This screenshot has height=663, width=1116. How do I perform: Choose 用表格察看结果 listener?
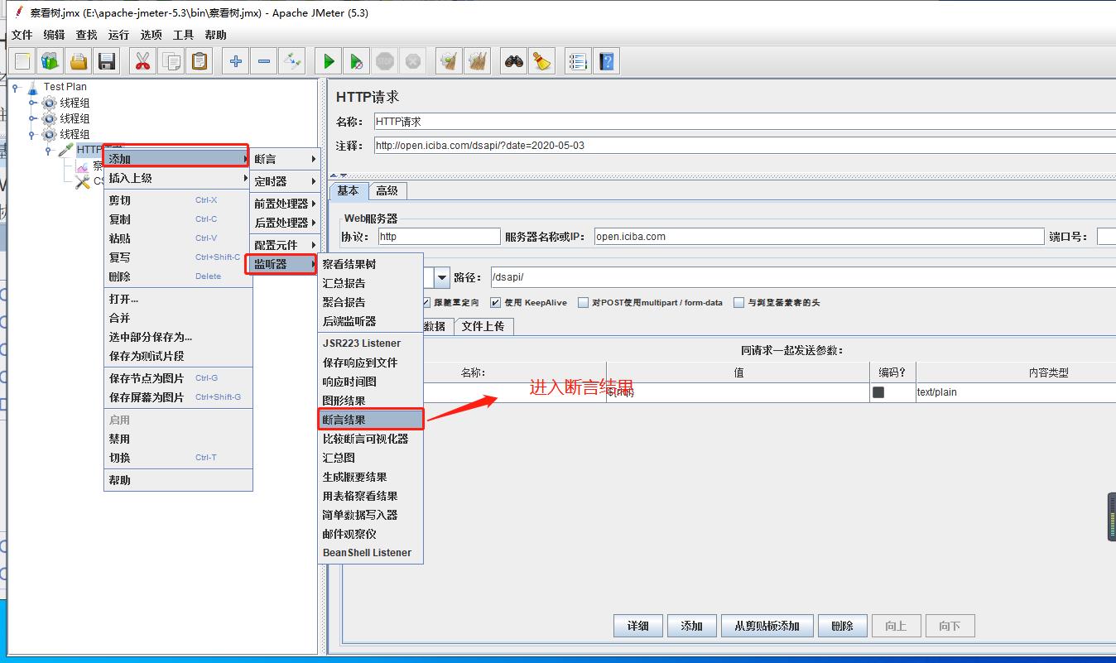371,496
